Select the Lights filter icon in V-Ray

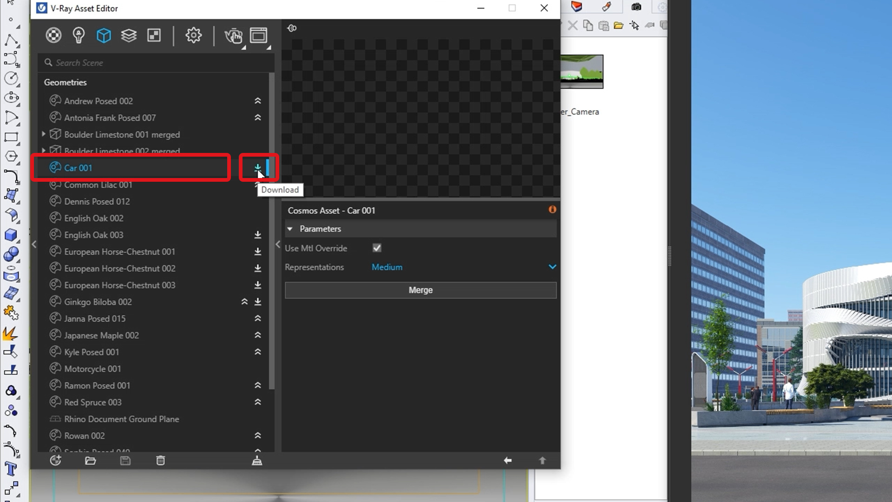[x=79, y=35]
